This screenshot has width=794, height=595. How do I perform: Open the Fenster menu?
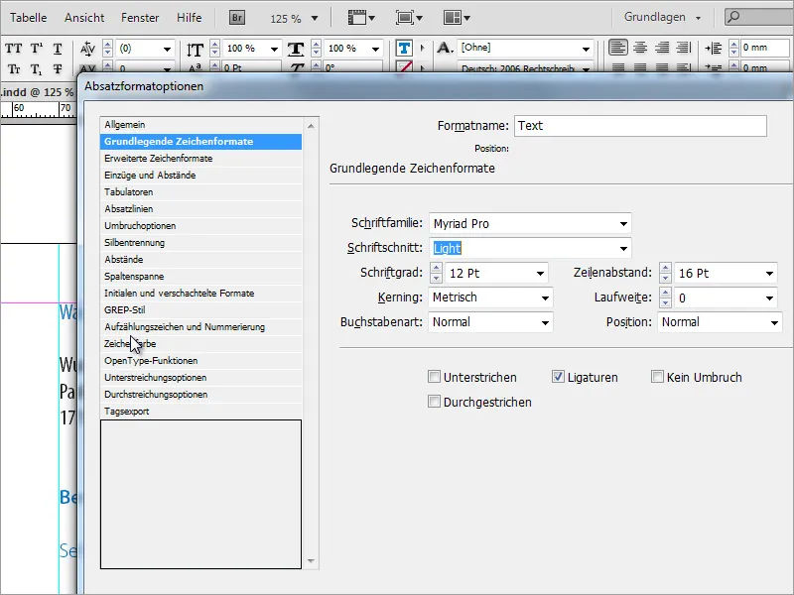coord(140,18)
